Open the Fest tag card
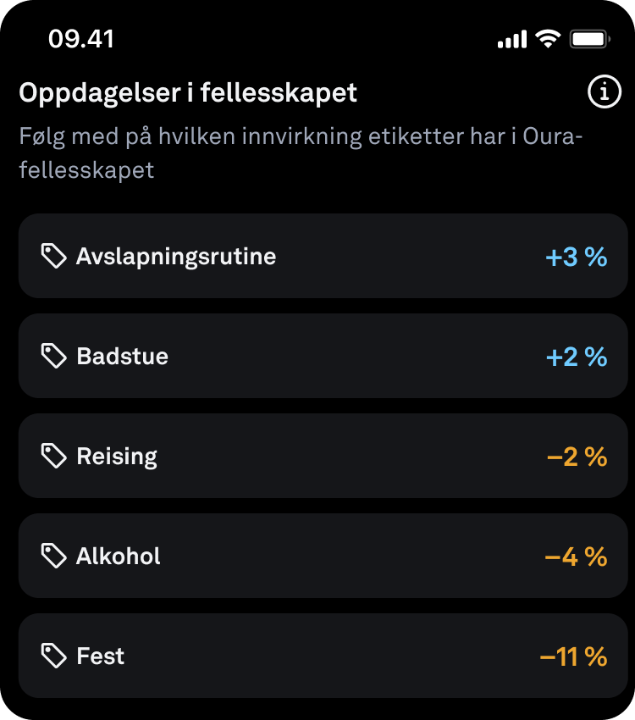 click(323, 656)
